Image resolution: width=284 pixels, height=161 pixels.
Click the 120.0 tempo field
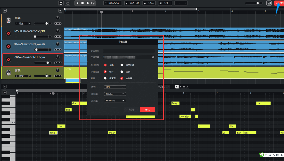pyautogui.click(x=149, y=3)
